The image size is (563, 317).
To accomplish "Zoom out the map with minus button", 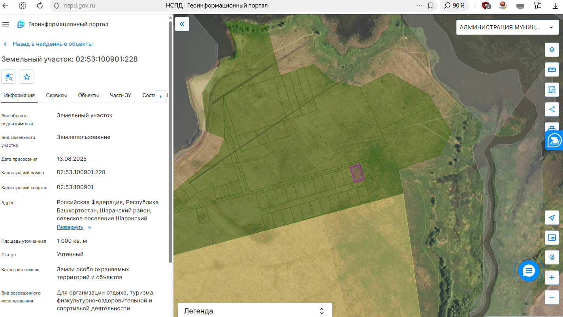I will point(552,297).
